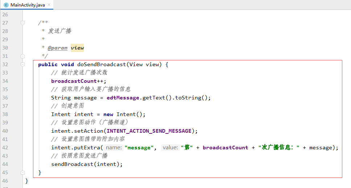Click the setAction method call
Viewport: 351px width, 188px height.
(x=88, y=131)
